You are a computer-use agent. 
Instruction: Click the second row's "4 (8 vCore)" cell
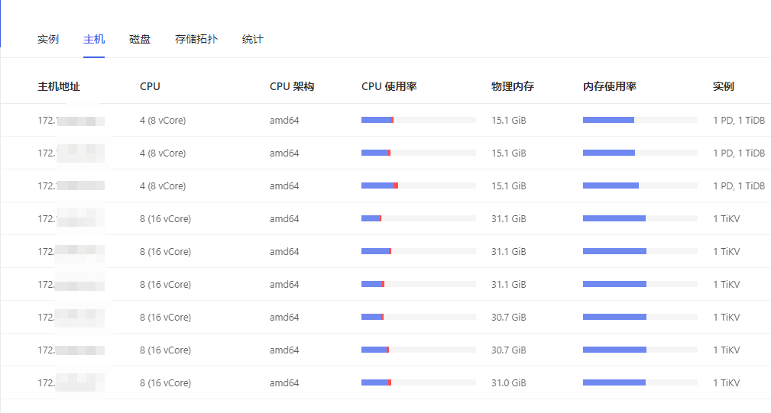pos(163,153)
